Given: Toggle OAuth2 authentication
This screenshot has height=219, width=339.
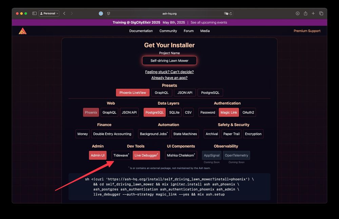Looking at the screenshot, I should (x=248, y=112).
